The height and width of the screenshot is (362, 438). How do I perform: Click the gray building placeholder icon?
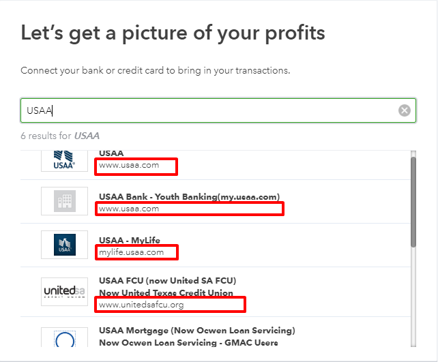[x=65, y=201]
